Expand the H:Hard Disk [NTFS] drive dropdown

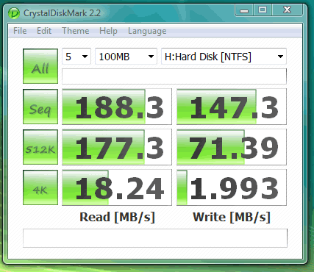[224, 57]
